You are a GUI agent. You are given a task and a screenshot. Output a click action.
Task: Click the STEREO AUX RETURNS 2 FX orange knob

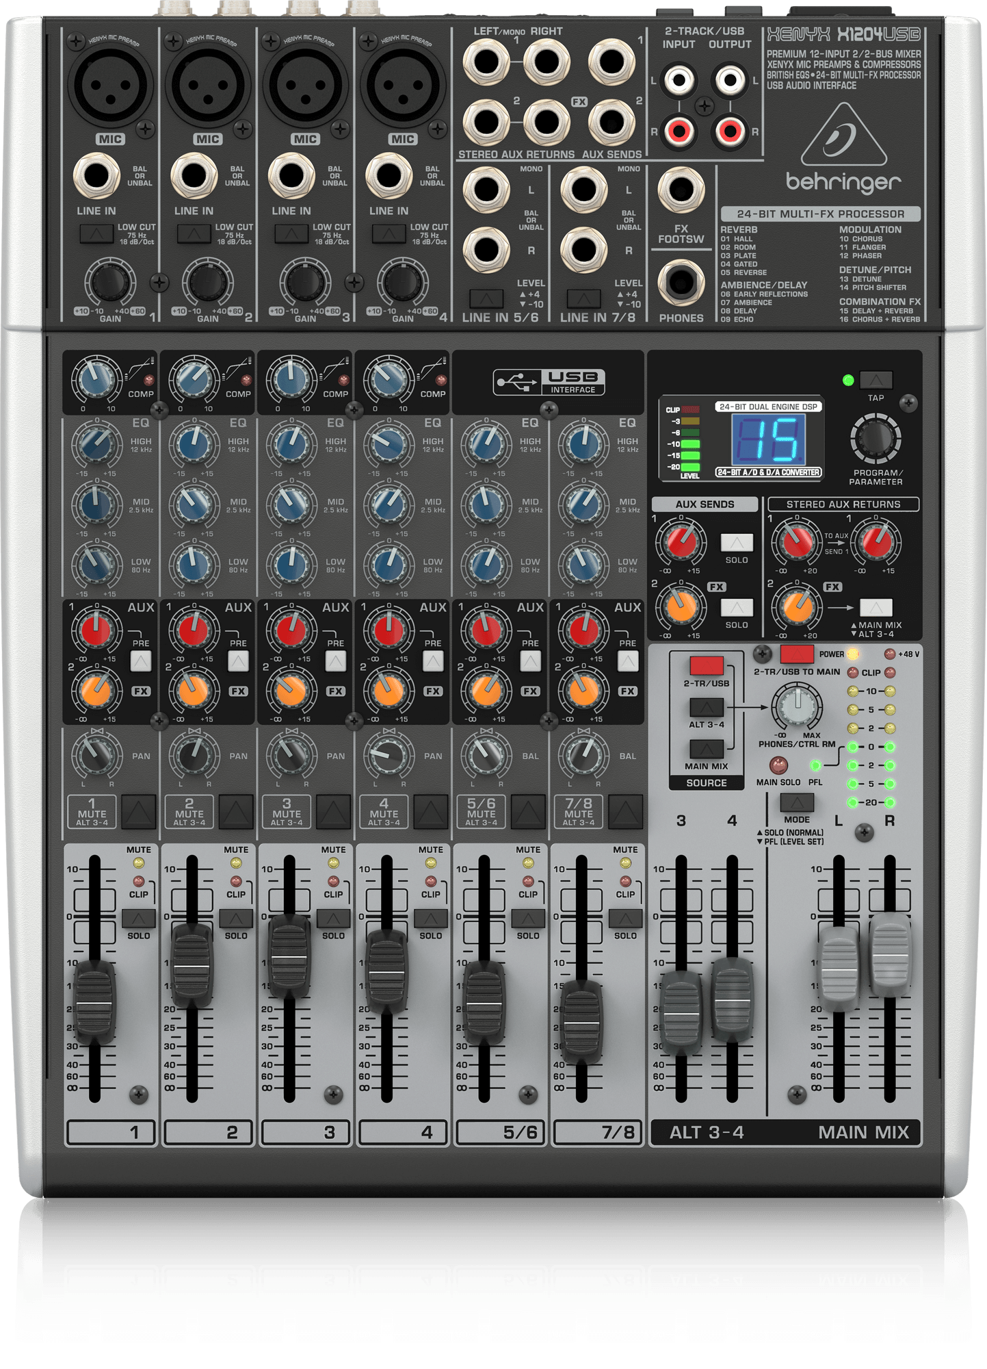pyautogui.click(x=797, y=606)
